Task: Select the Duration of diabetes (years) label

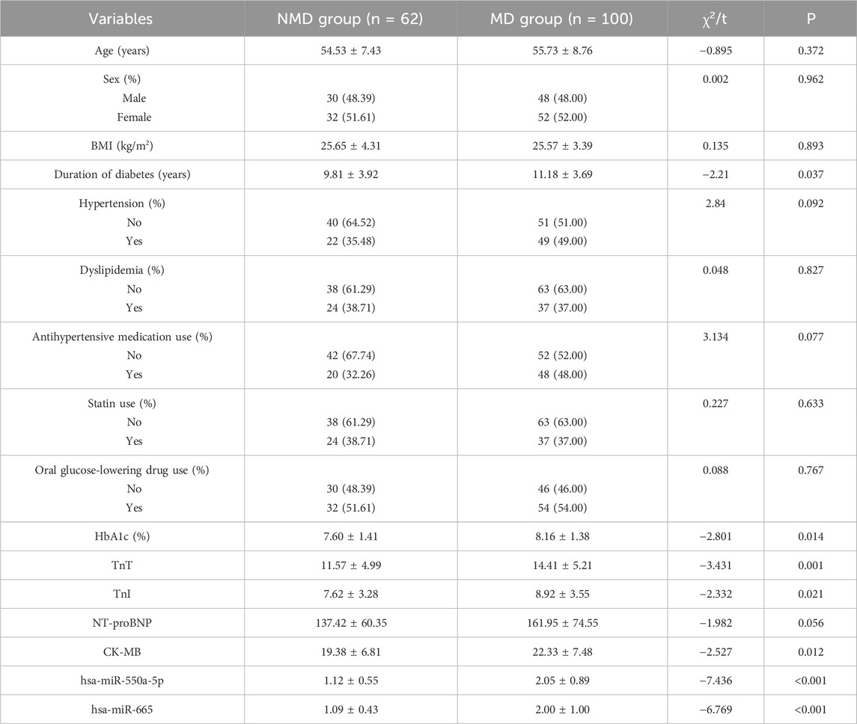Action: click(x=122, y=175)
